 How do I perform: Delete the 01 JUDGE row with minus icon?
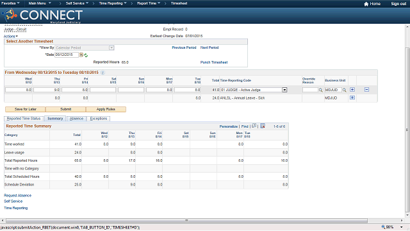click(366, 90)
